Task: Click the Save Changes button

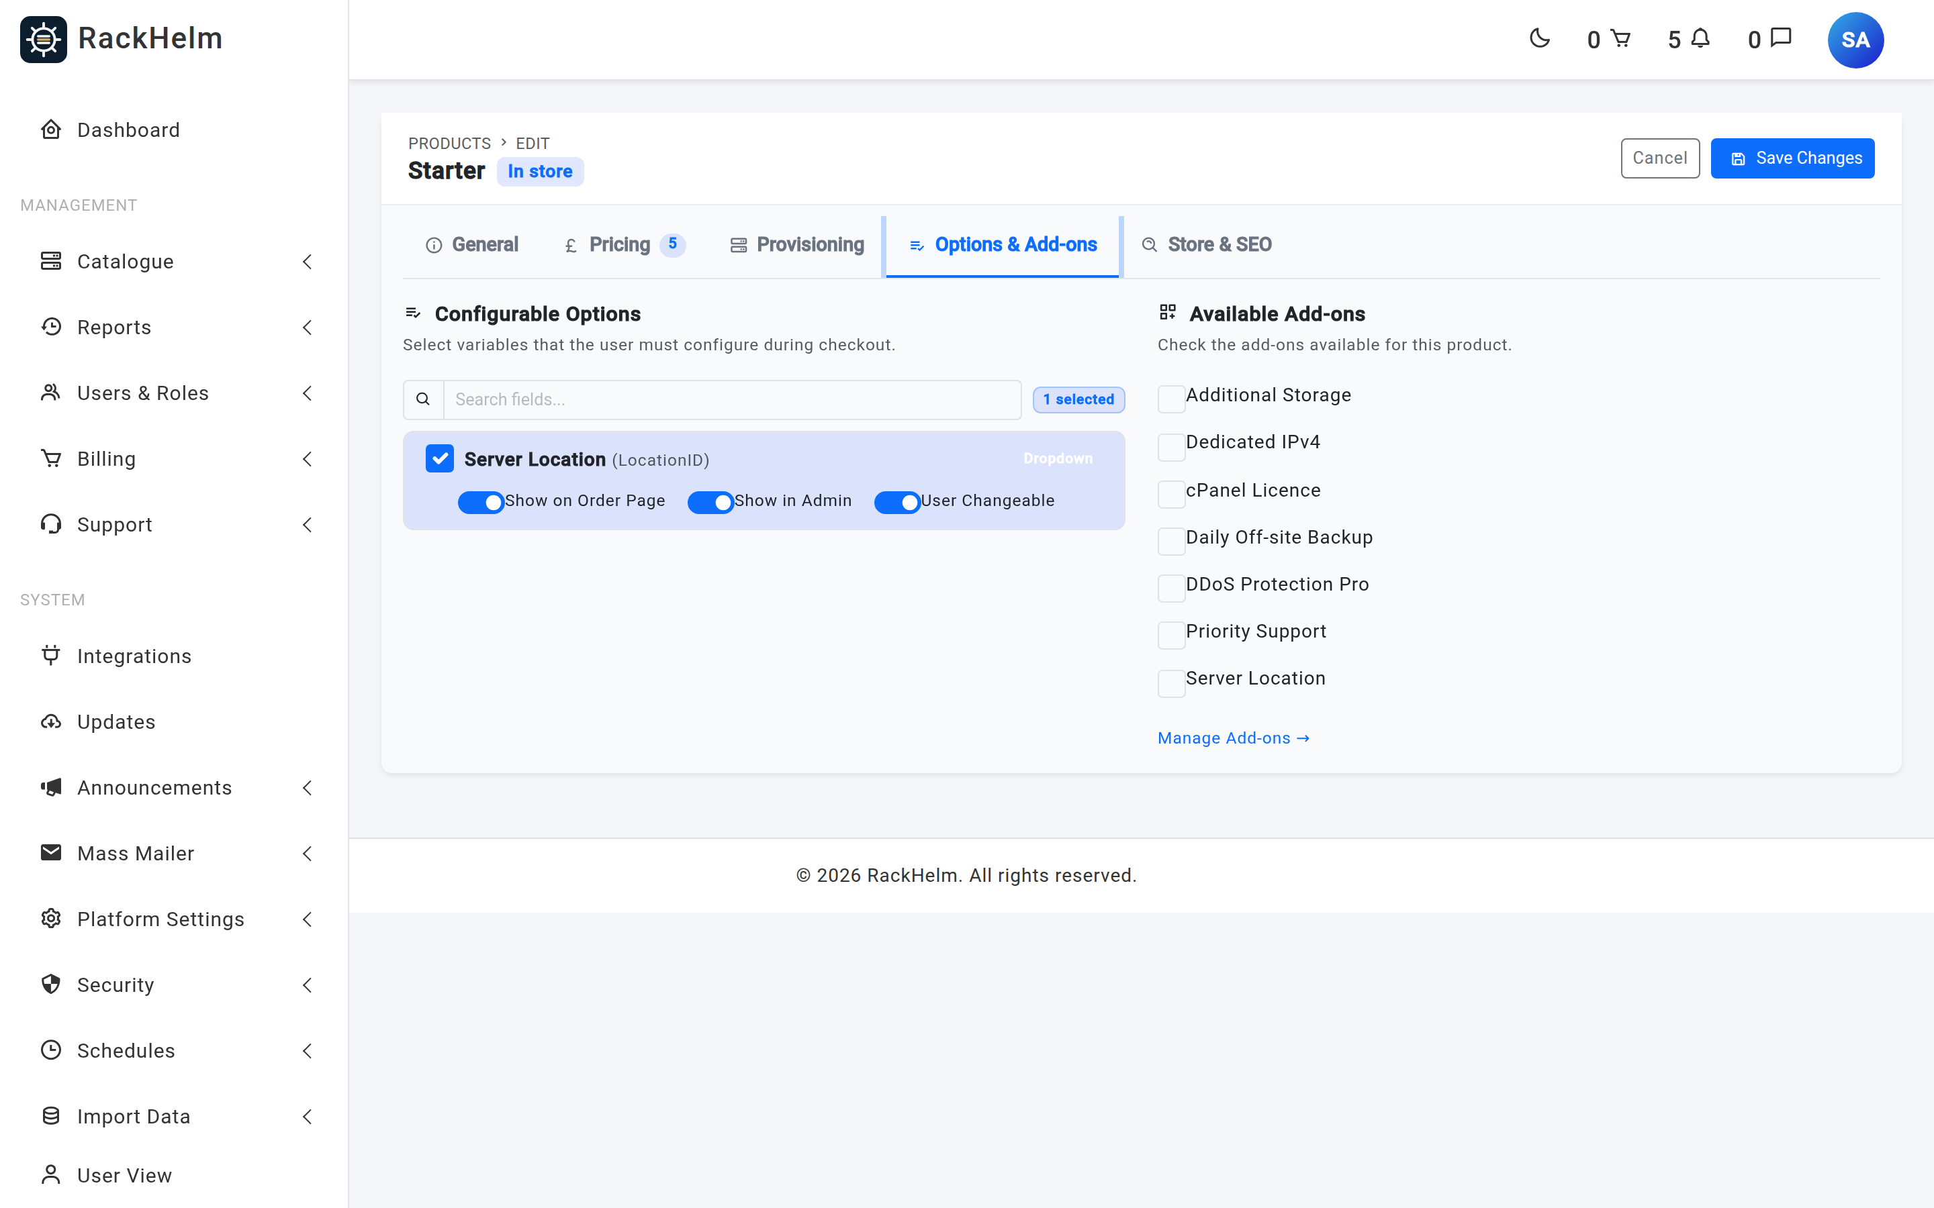Action: pyautogui.click(x=1792, y=158)
